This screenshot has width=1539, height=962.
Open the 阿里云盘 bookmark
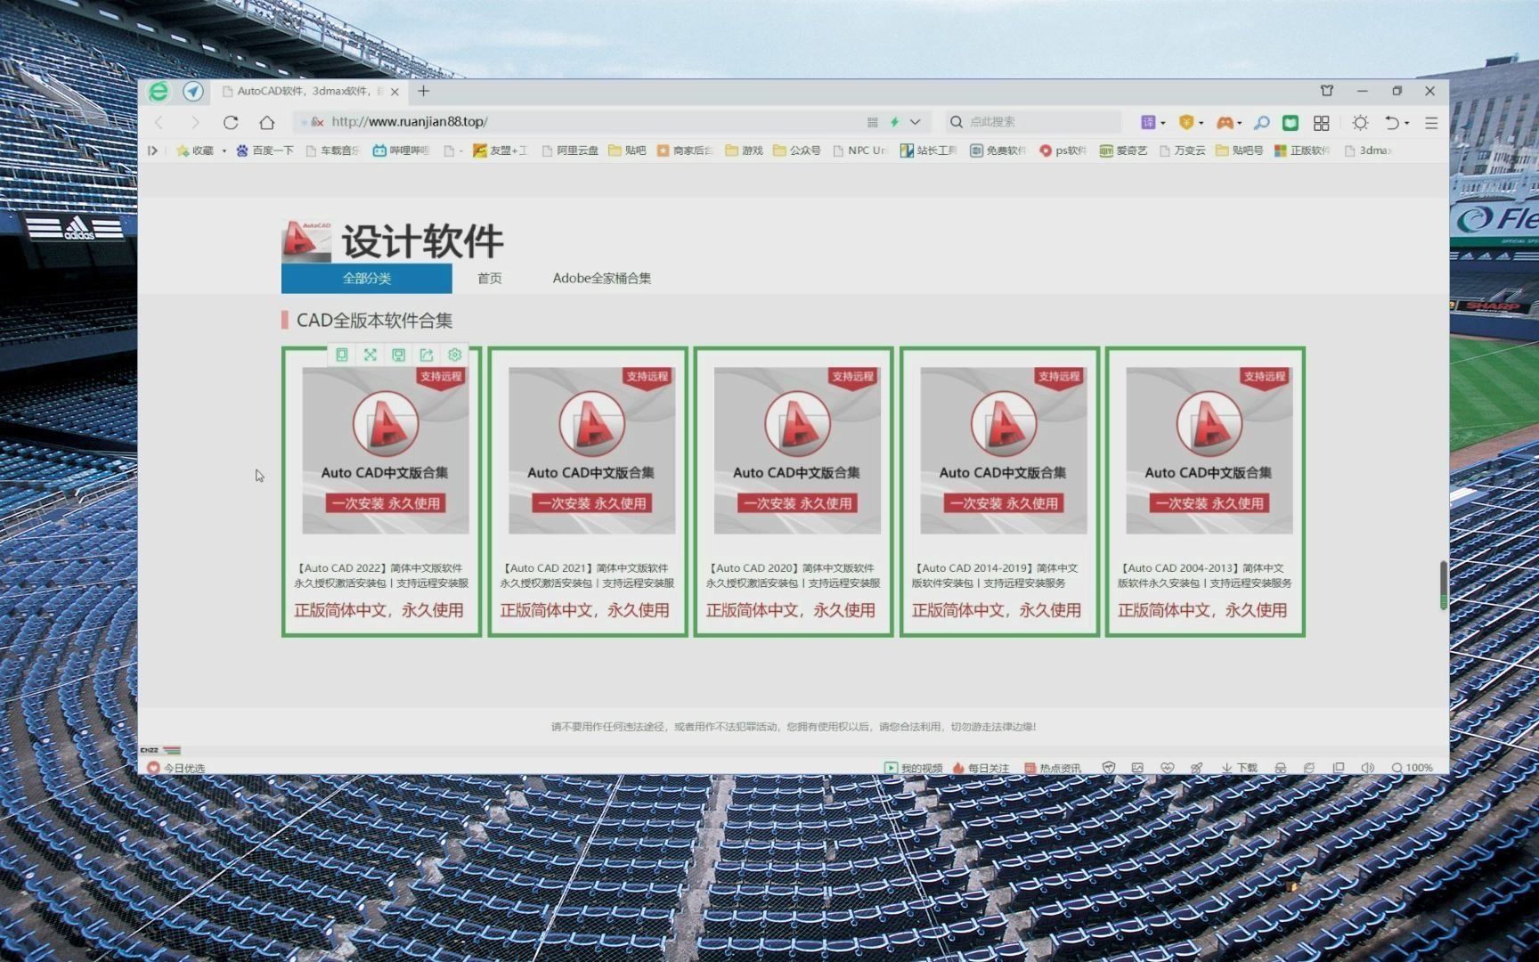[570, 151]
